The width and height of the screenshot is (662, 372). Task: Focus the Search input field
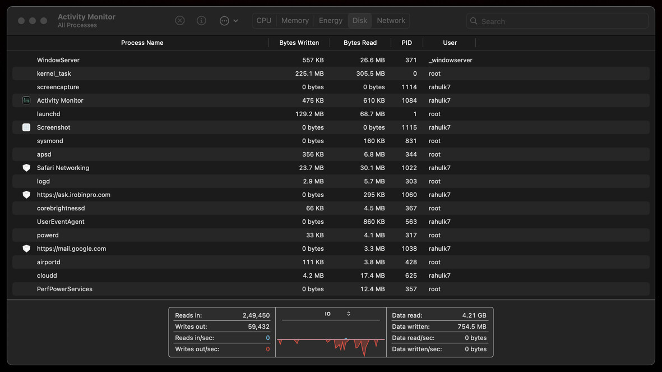tap(557, 21)
